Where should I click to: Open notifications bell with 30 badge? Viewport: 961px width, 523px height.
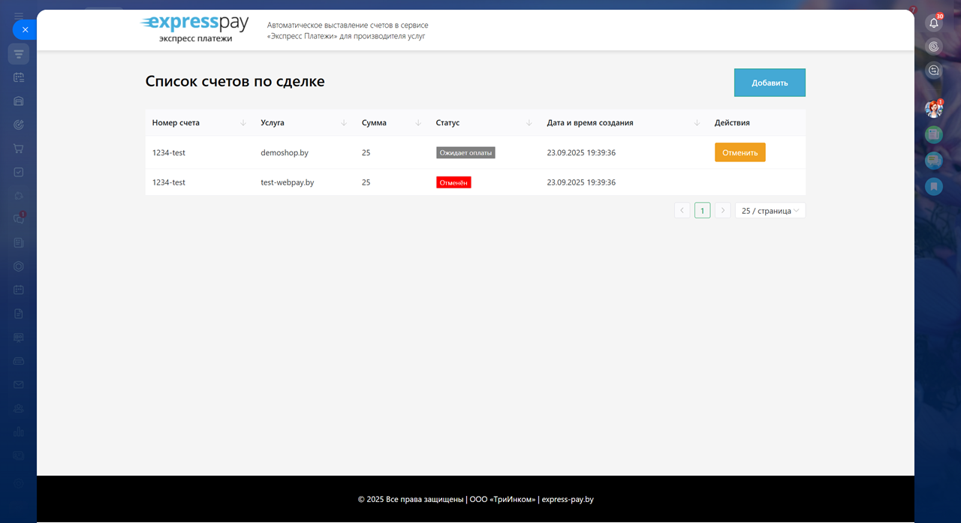pyautogui.click(x=934, y=23)
